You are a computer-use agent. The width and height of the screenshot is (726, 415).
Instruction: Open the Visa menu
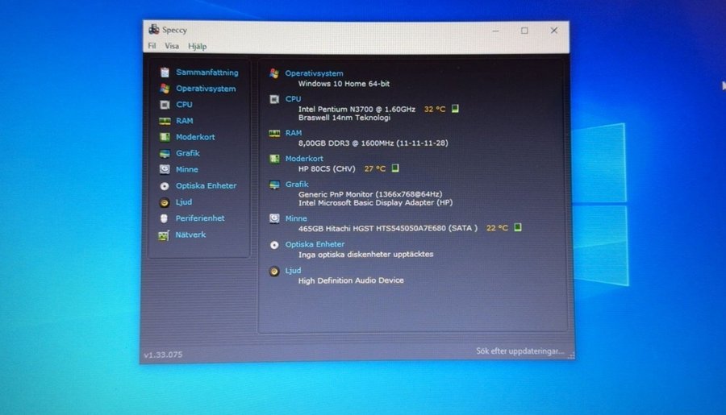[x=172, y=47]
